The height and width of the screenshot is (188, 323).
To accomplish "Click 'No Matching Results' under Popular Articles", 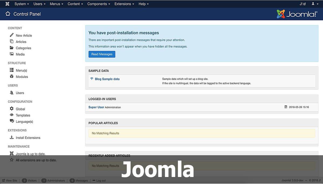I will (x=106, y=133).
